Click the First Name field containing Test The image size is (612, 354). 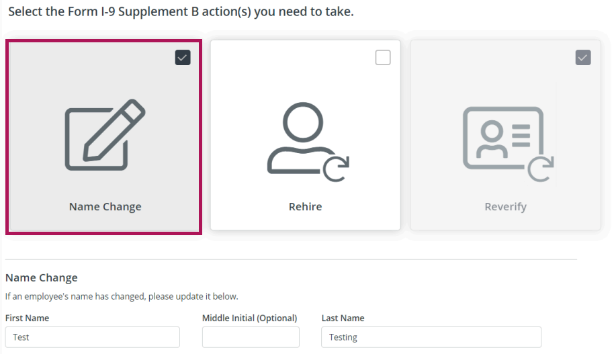(93, 337)
